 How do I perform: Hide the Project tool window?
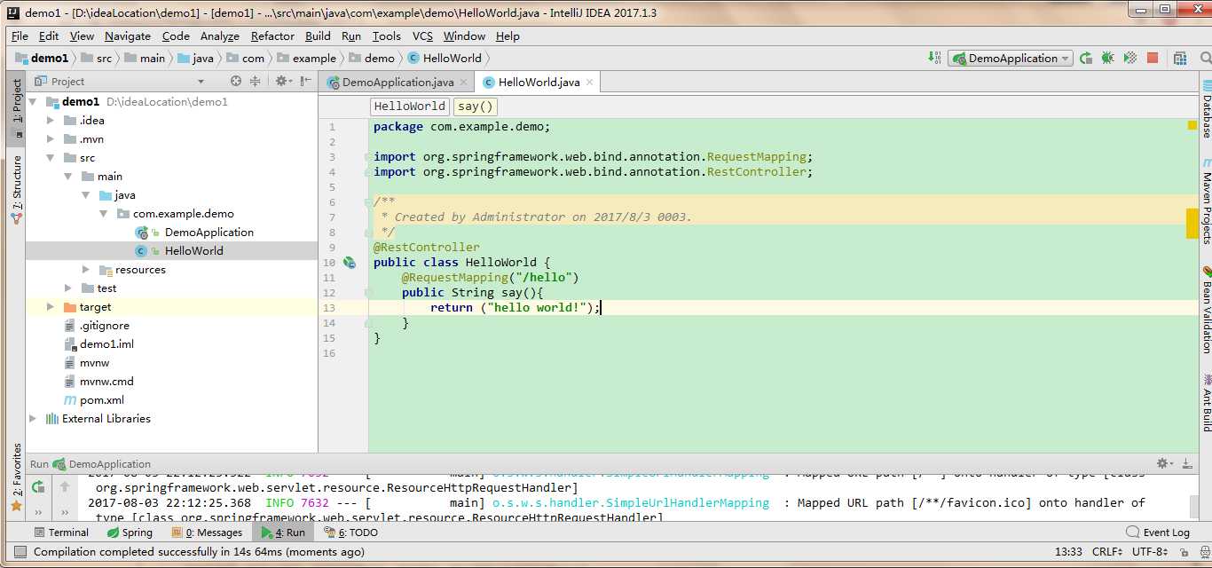click(306, 81)
